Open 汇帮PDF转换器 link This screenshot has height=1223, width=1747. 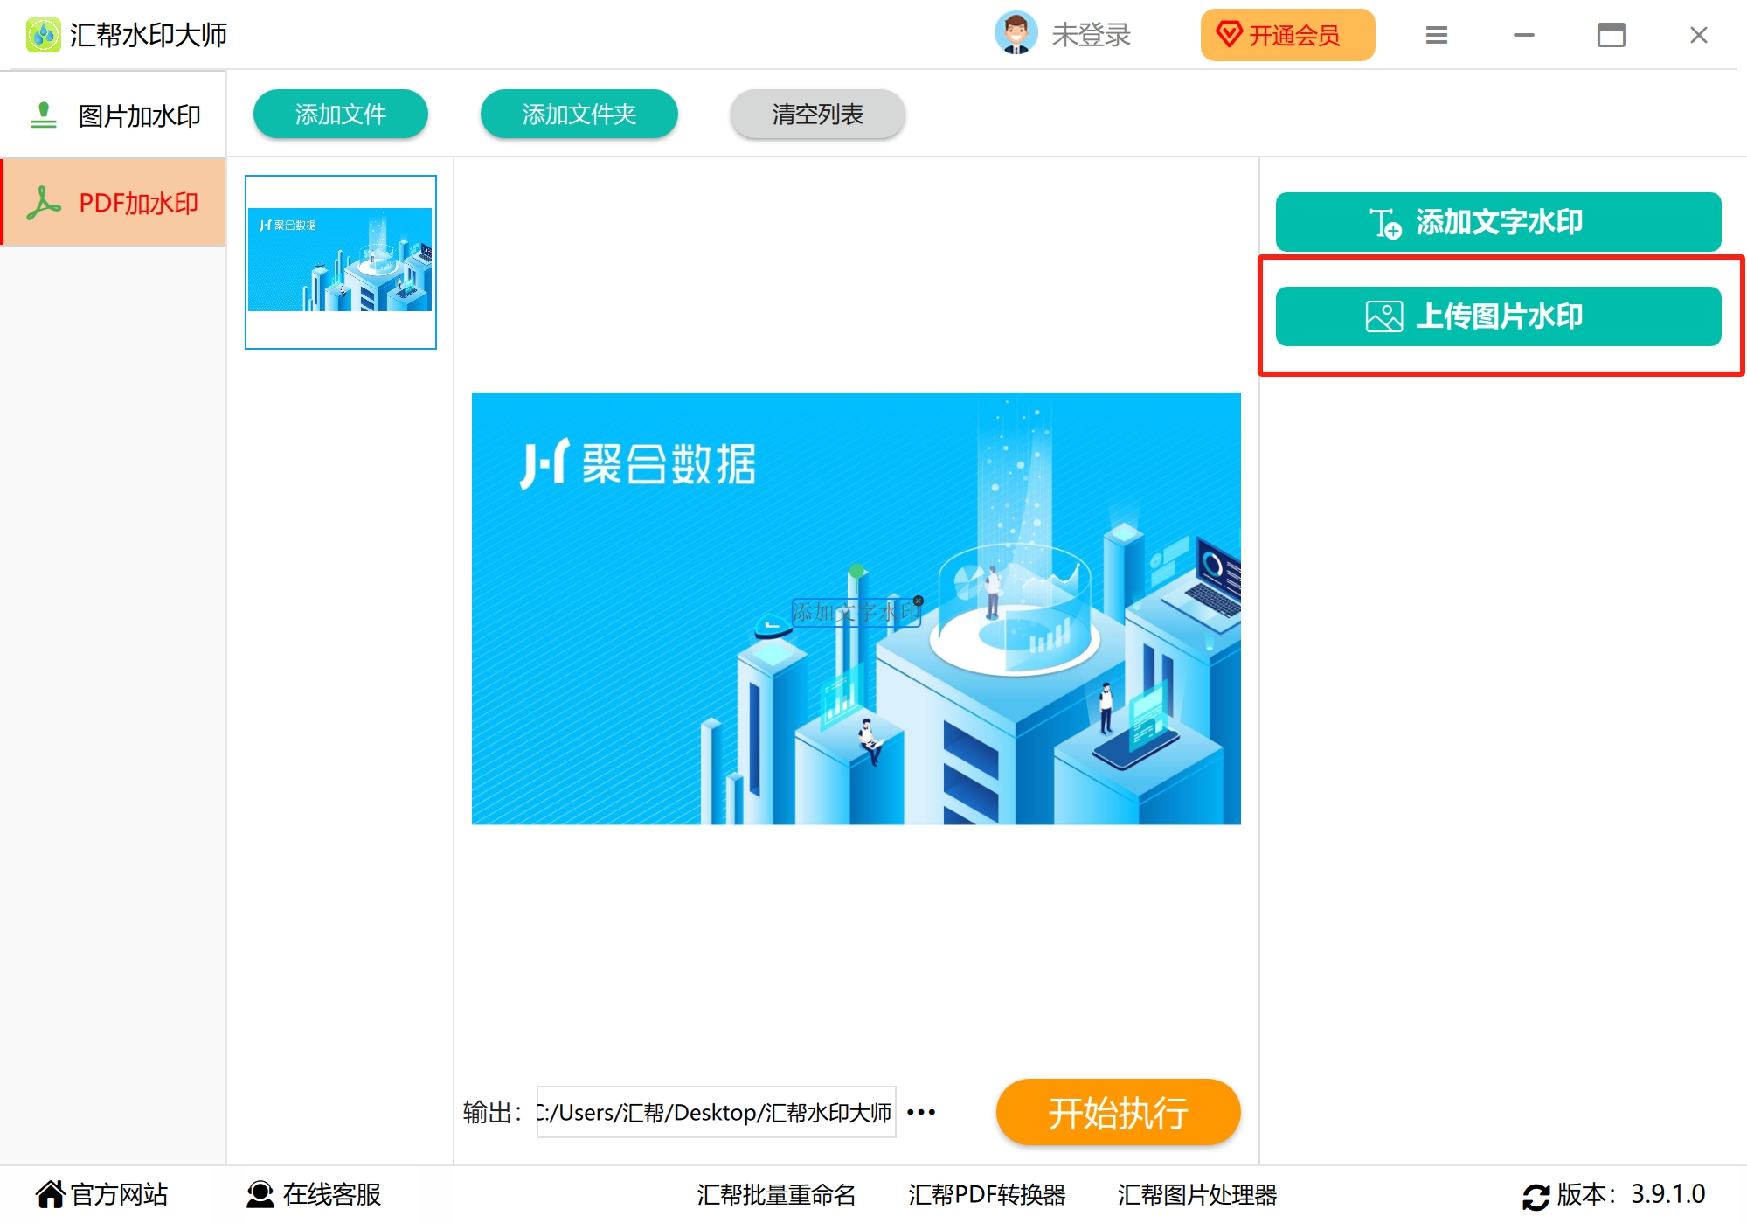tap(987, 1194)
